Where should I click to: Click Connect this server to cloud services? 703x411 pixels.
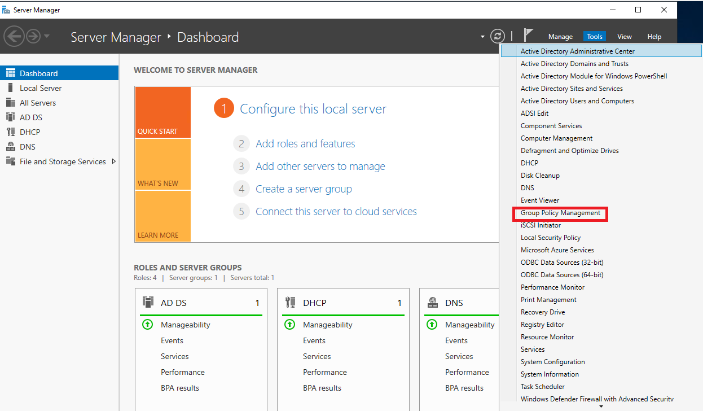coord(336,211)
